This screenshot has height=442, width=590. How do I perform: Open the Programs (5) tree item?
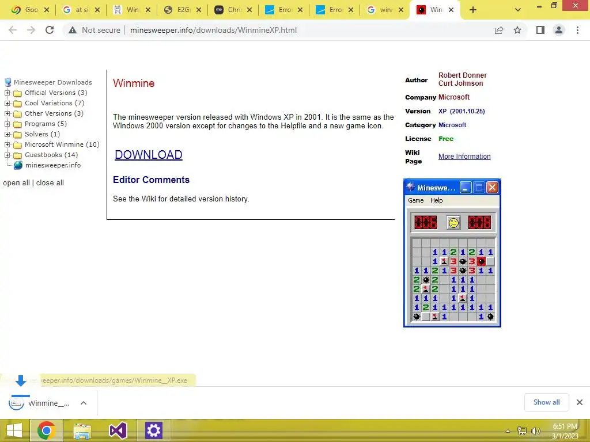point(46,124)
